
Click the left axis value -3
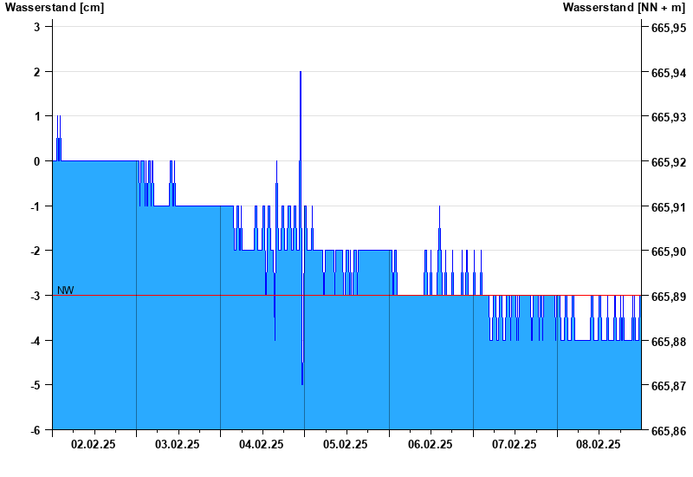coord(35,296)
